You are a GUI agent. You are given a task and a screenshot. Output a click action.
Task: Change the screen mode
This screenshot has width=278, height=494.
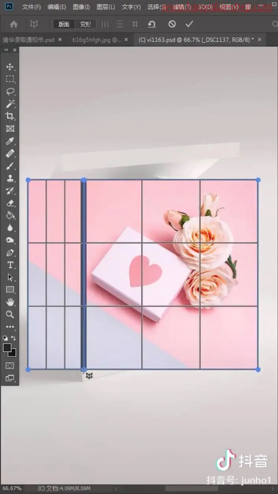pyautogui.click(x=10, y=378)
